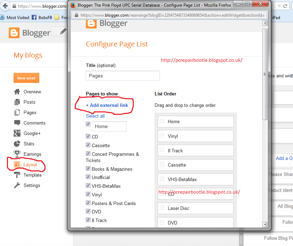Open Comments in the sidebar menu
The image size is (293, 246).
pyautogui.click(x=34, y=123)
